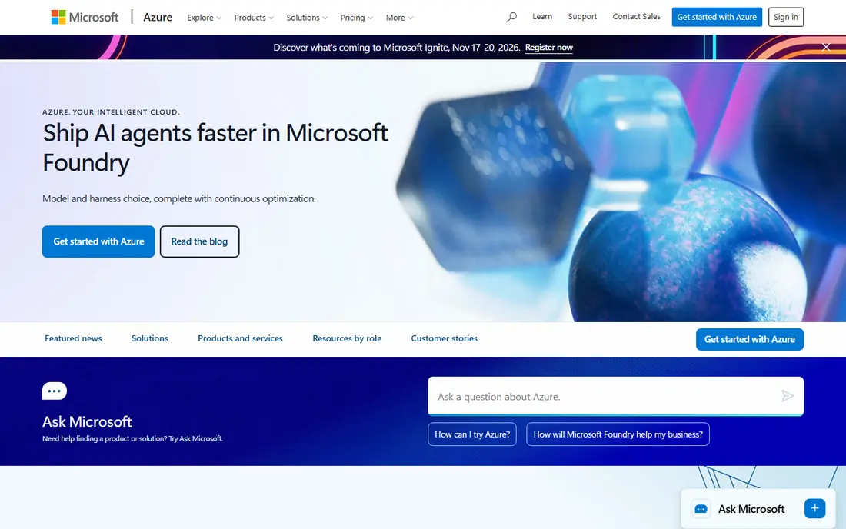Expand the More dropdown menu
Viewport: 846px width, 529px height.
tap(399, 18)
